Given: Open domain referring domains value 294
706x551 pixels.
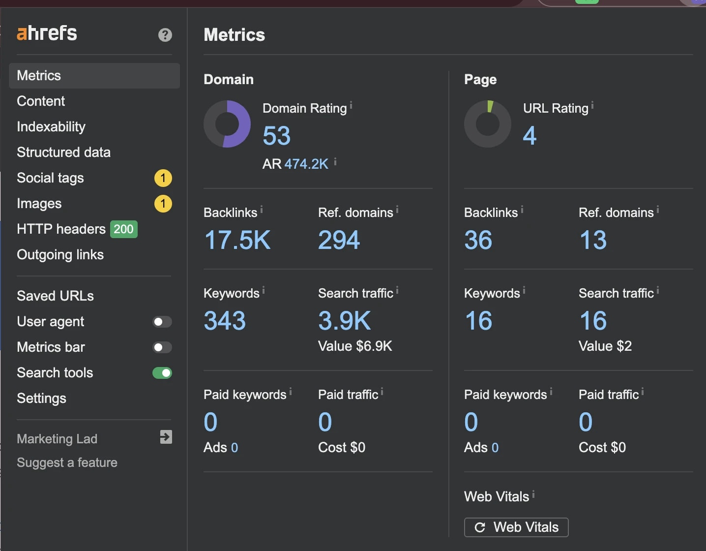Looking at the screenshot, I should point(339,241).
